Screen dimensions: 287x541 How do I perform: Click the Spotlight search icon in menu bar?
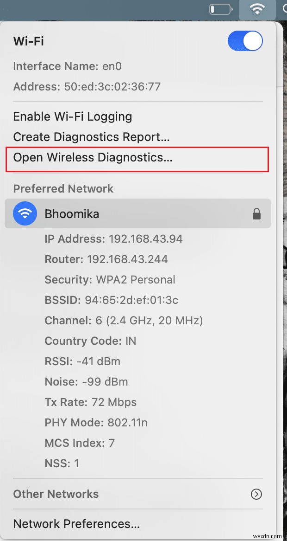coord(284,9)
